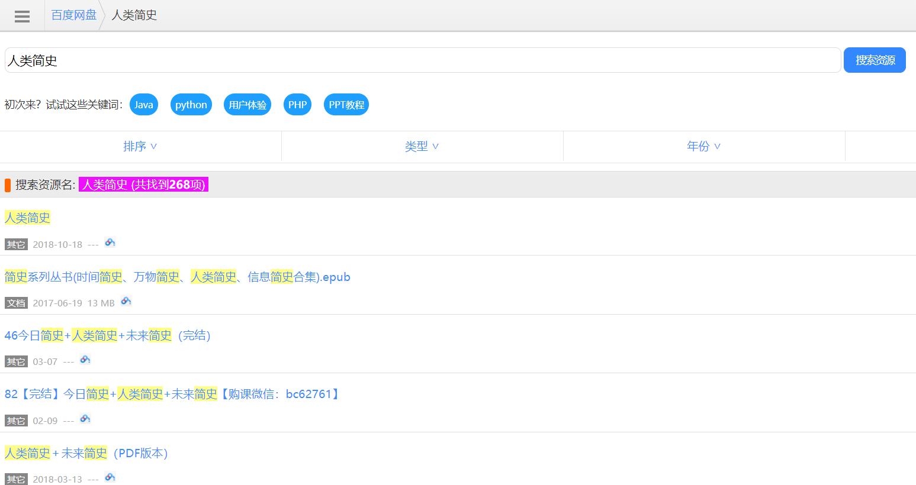The width and height of the screenshot is (916, 485).
Task: Try the Java keyword tag
Action: [x=143, y=105]
